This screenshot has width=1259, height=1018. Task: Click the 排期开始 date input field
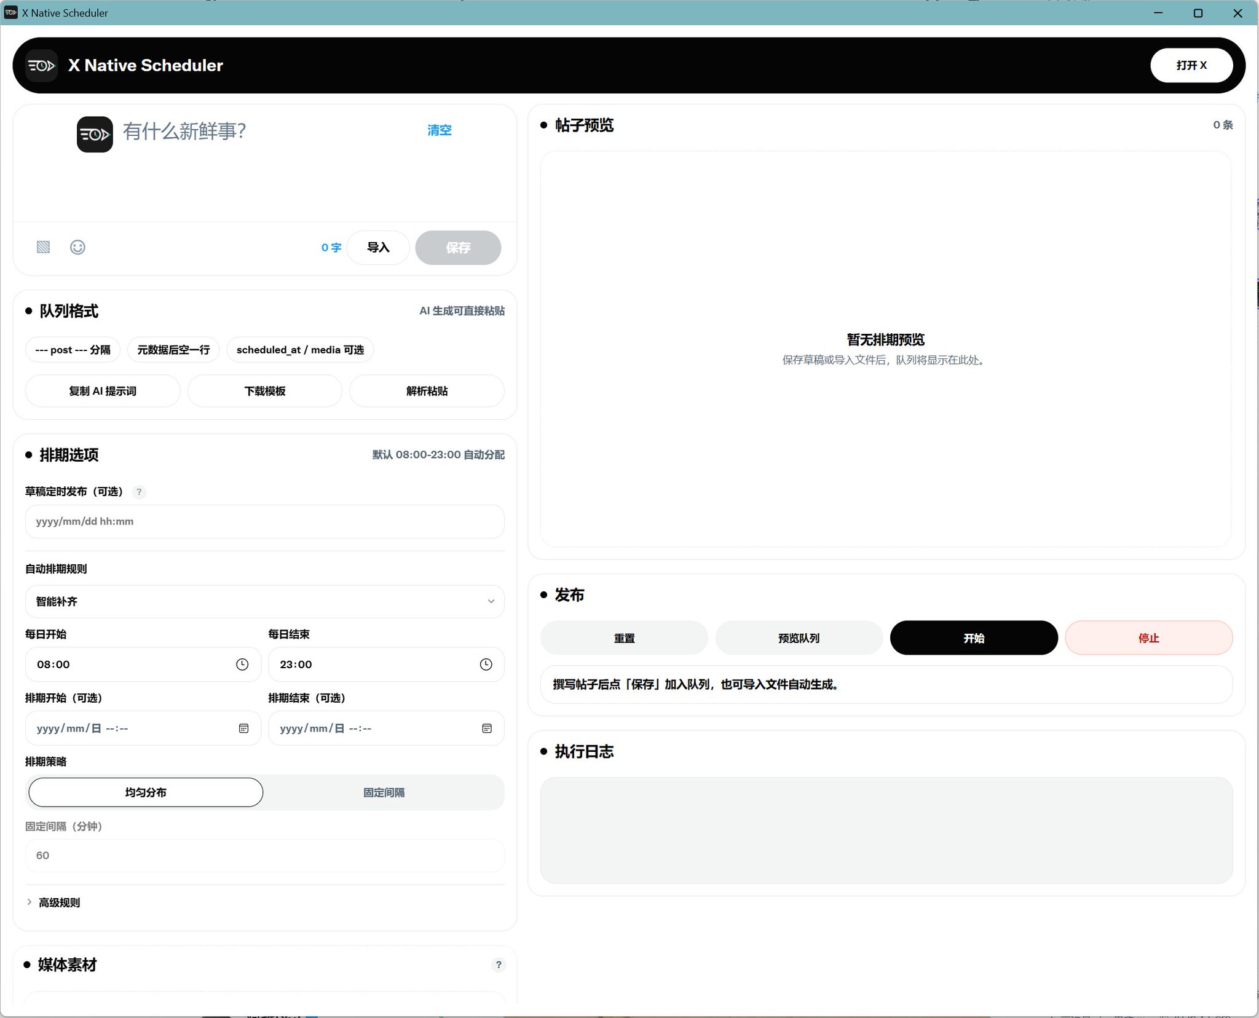pyautogui.click(x=143, y=728)
